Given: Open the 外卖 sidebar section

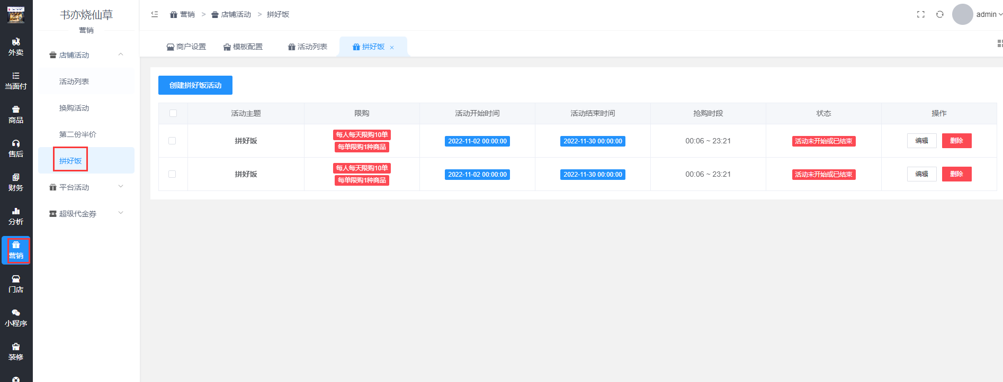Looking at the screenshot, I should 16,47.
